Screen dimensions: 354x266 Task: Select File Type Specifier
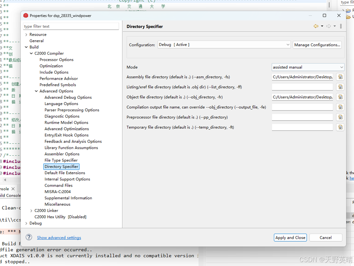click(x=61, y=160)
